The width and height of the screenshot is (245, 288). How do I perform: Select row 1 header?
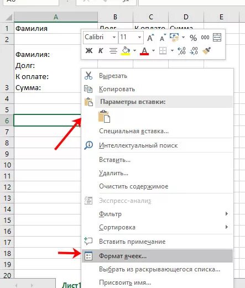(7, 28)
